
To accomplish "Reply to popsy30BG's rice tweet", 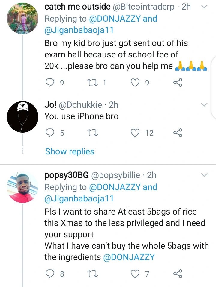I will coord(49,273).
